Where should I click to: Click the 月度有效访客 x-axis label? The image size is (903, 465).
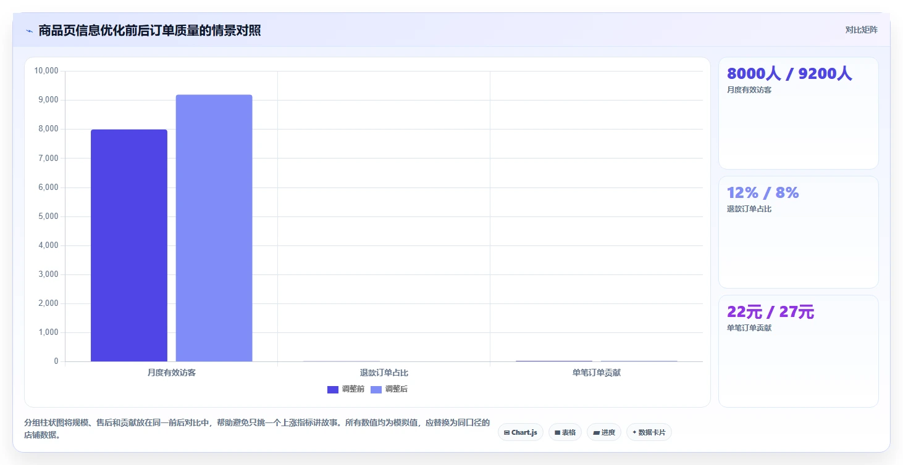172,373
